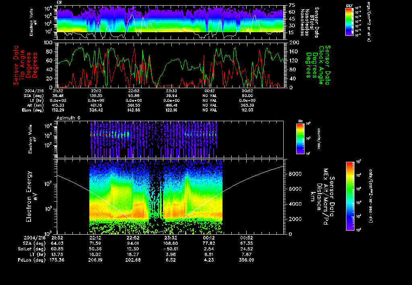The image size is (412, 285).
Task: Click upper table Alt value '415.33'
Action: tap(58, 105)
